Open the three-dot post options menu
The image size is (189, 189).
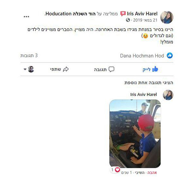(x=27, y=17)
